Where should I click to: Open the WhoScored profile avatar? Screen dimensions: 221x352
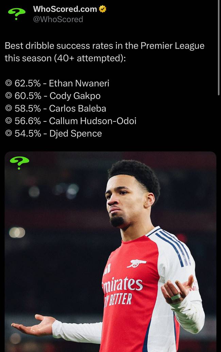click(x=17, y=13)
